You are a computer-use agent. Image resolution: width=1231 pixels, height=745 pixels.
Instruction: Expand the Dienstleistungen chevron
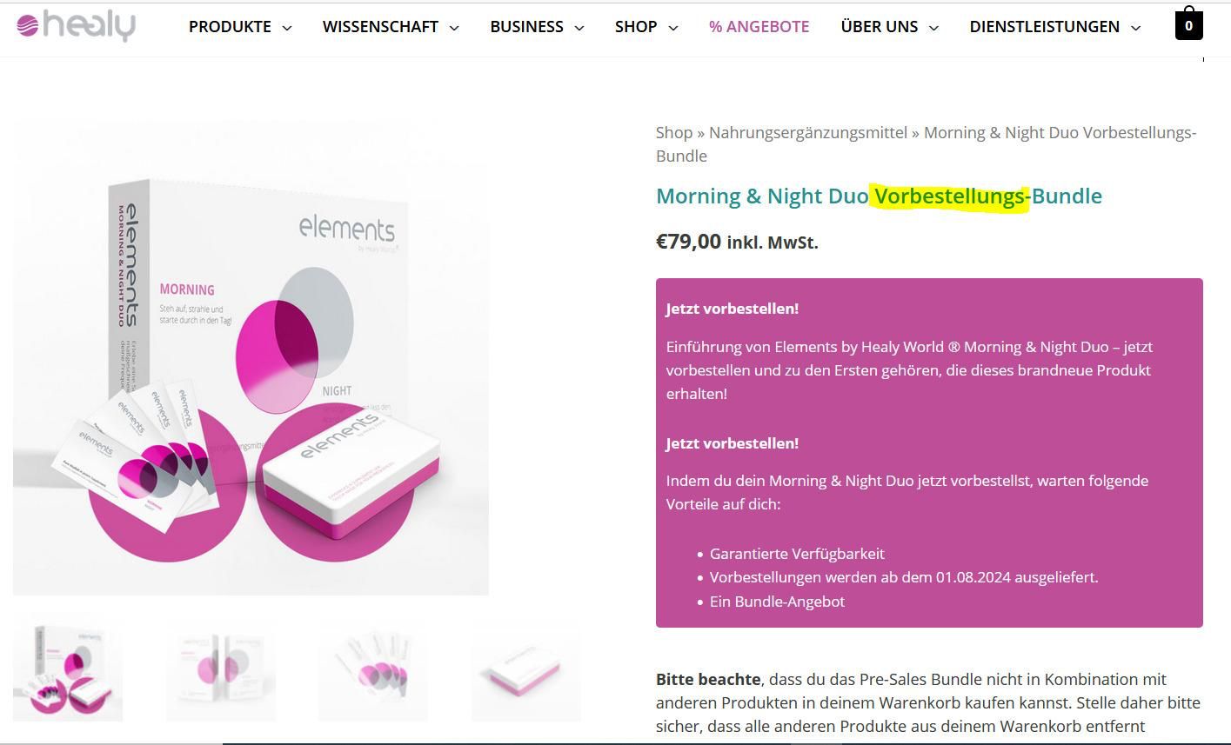[1136, 28]
